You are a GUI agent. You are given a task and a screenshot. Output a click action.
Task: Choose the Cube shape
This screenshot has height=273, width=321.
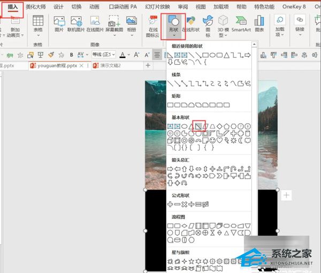170,140
